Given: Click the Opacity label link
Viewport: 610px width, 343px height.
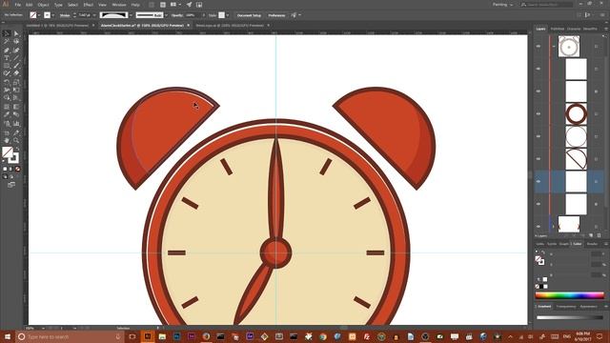Looking at the screenshot, I should tap(177, 15).
